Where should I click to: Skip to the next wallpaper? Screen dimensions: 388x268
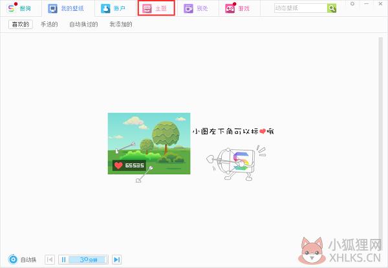[116, 260]
